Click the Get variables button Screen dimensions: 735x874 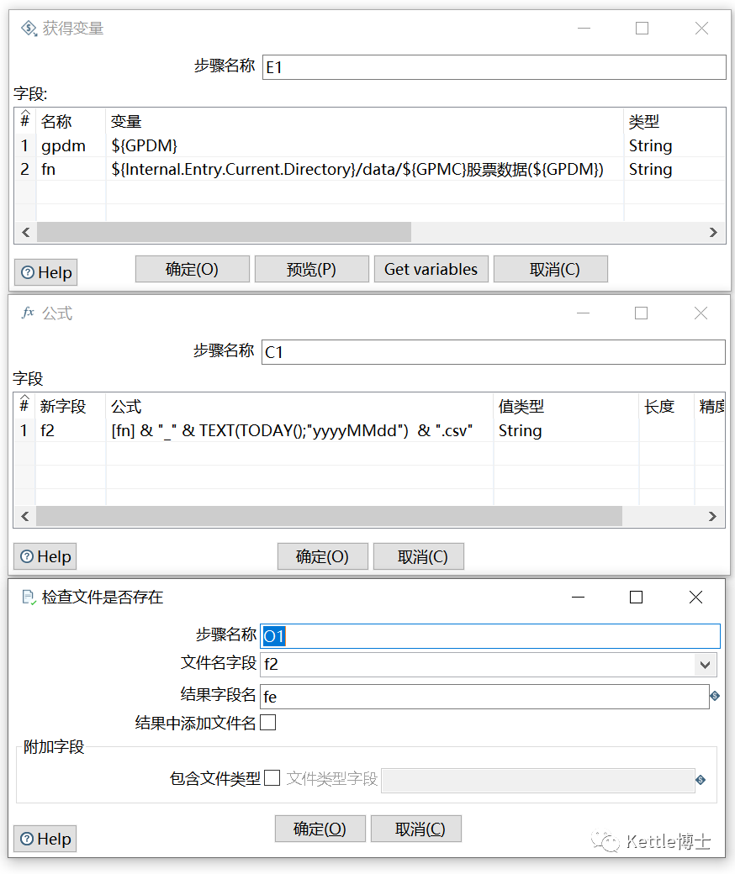[x=431, y=269]
